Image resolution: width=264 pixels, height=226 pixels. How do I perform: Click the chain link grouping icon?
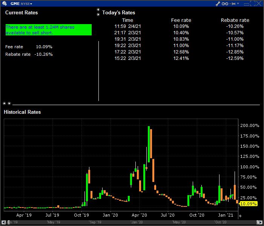coord(225,4)
